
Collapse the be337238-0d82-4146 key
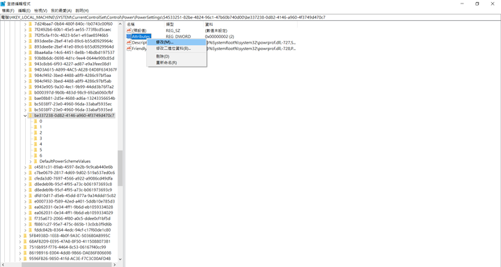[x=25, y=116]
